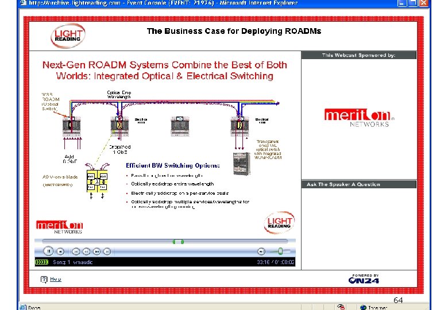
Task: Click the slide title 'Next-Gen ROADM Systems'
Action: (x=165, y=71)
